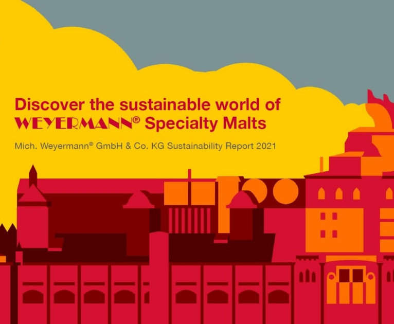Click the 'Specialty Malts' heading text
The image size is (394, 324).
point(205,124)
